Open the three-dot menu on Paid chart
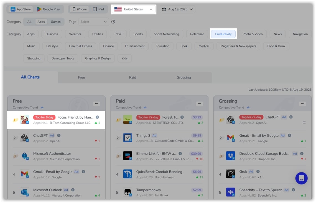The image size is (316, 203). 199,104
